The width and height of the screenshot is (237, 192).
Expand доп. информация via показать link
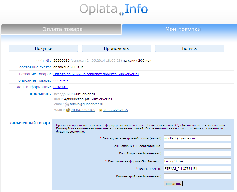point(61,87)
